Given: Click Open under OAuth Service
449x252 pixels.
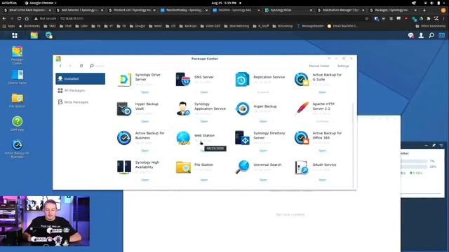Looking at the screenshot, I should pos(322,180).
